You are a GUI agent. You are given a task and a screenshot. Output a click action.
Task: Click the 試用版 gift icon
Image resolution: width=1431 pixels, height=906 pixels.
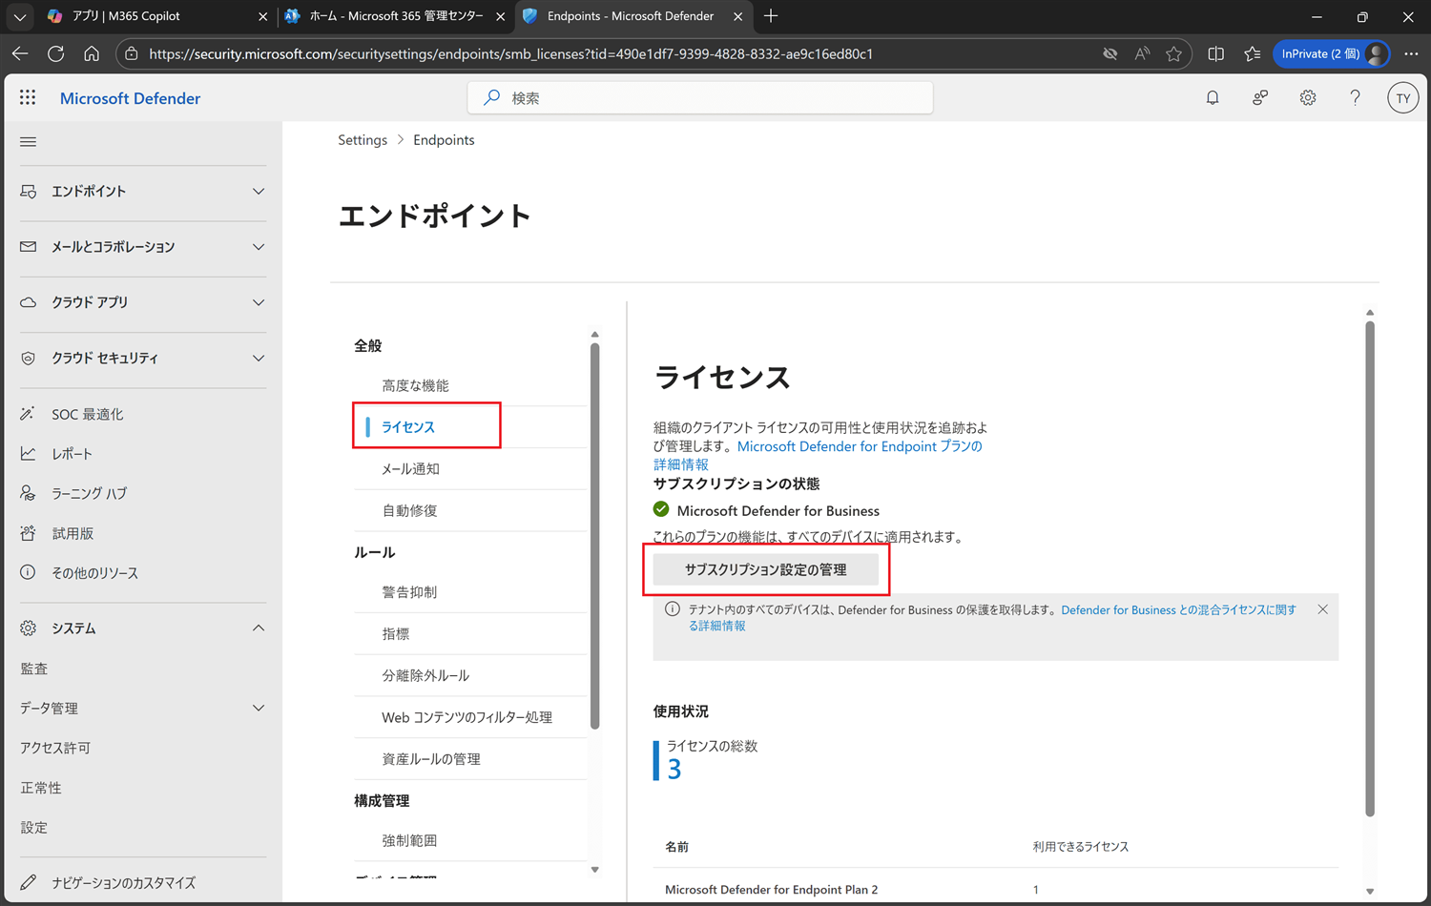coord(29,533)
